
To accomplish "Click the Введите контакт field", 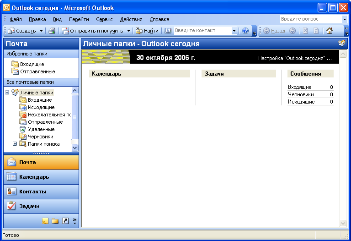I will coord(202,31).
